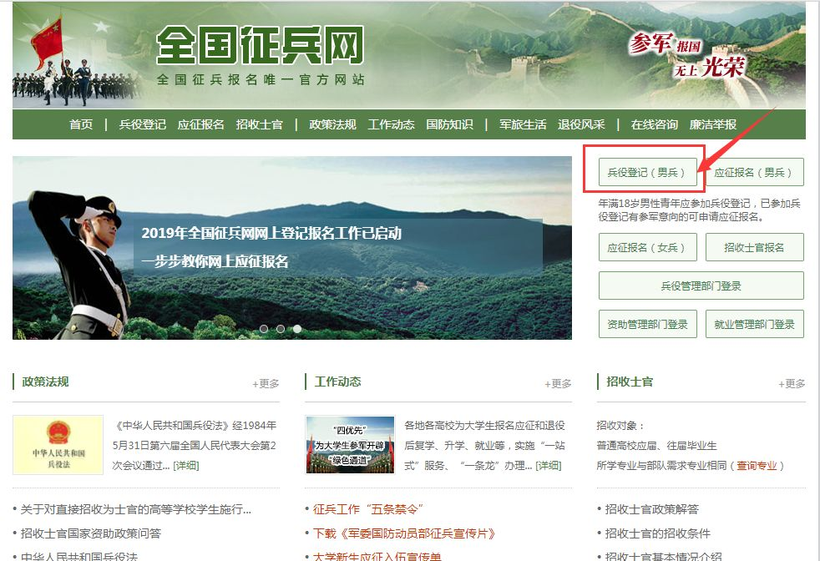Open the 廉洁举报 menu item

tap(715, 124)
